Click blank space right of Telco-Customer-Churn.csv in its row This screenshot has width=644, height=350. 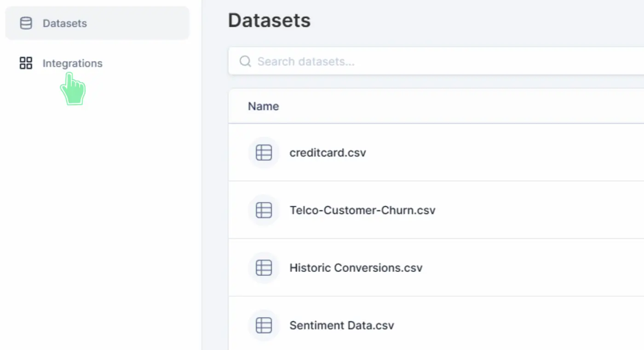[x=529, y=210]
